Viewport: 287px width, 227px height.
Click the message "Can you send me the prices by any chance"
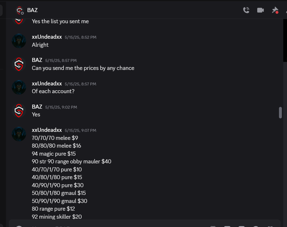click(83, 68)
